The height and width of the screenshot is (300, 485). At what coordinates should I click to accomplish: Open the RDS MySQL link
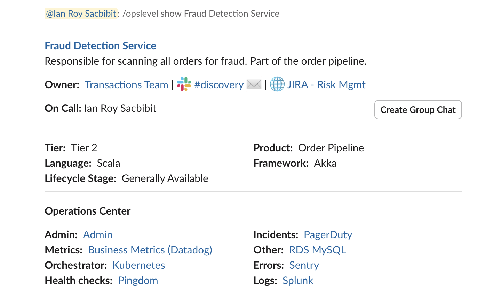[x=318, y=250]
